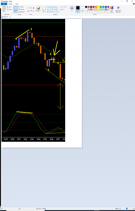Switch to the View tab
135x211 pixels.
coord(17,4)
